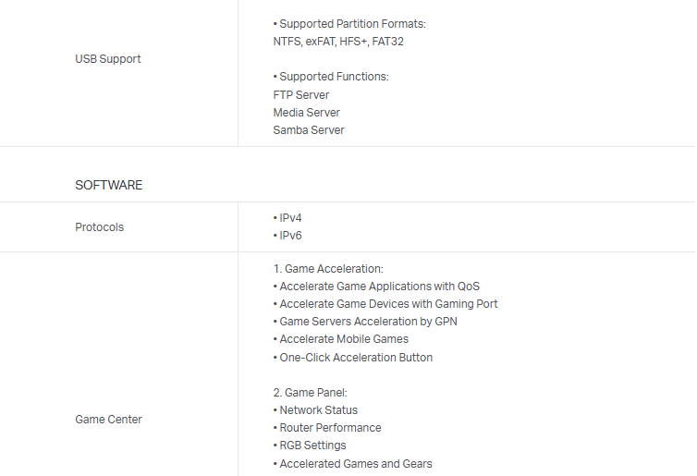Viewport: 697px width, 476px height.
Task: Click the Supported Functions heading
Action: coord(331,77)
